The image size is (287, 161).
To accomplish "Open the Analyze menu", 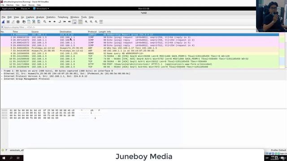I will pyautogui.click(x=40, y=17).
